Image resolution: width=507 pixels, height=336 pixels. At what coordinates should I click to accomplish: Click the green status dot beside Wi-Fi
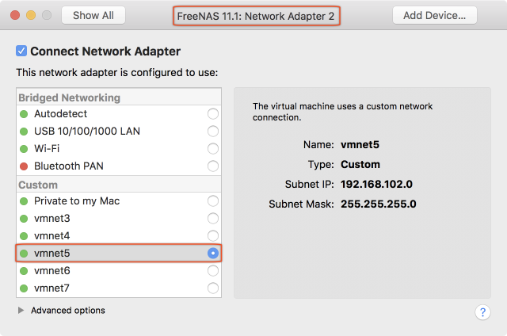click(24, 148)
